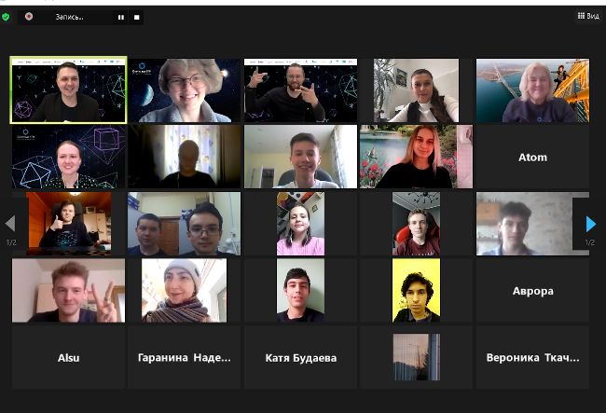Click the red recording indicator icon
This screenshot has height=413, width=606.
coord(29,17)
